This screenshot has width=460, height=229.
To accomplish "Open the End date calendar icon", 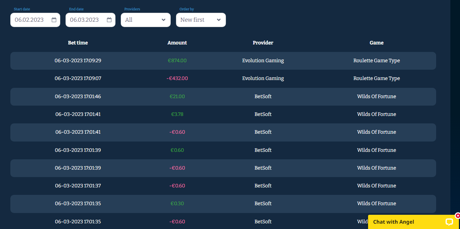I will [x=109, y=20].
